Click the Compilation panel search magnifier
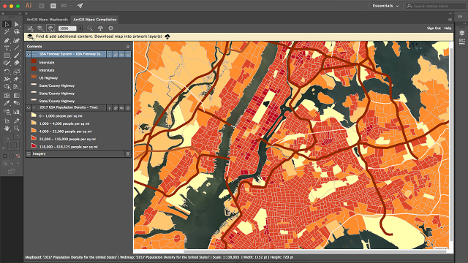Image resolution: width=468 pixels, height=263 pixels. [90, 28]
